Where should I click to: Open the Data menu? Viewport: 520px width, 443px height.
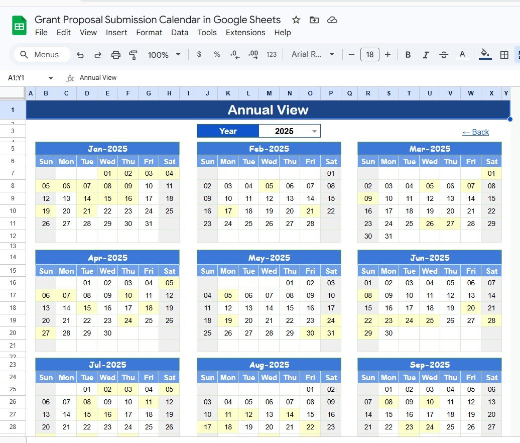pyautogui.click(x=180, y=33)
